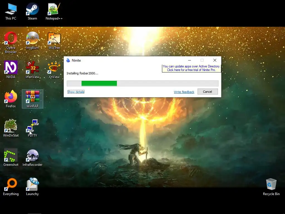
Task: Click the installation progress bar
Action: [142, 83]
